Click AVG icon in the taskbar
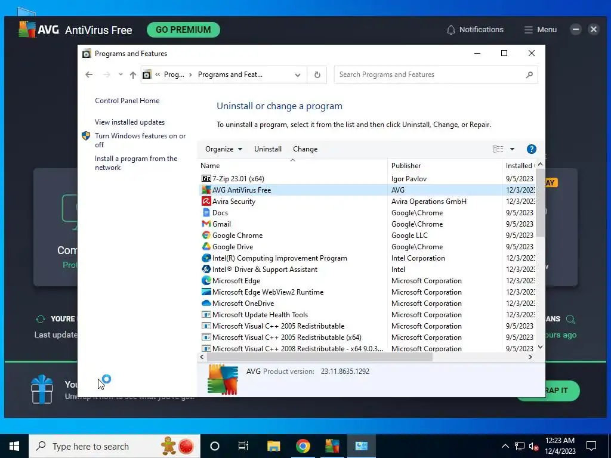 click(x=332, y=446)
